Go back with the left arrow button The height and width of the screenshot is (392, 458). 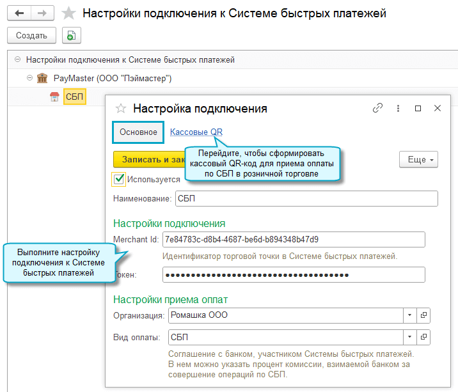[19, 13]
